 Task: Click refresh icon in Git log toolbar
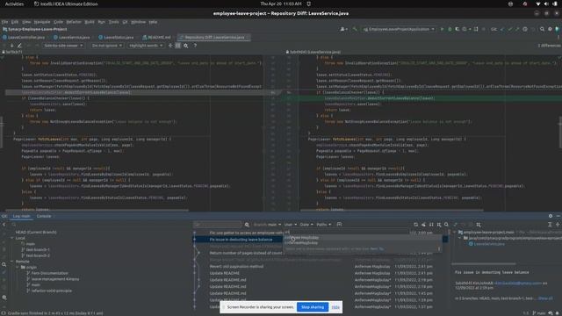(x=415, y=225)
